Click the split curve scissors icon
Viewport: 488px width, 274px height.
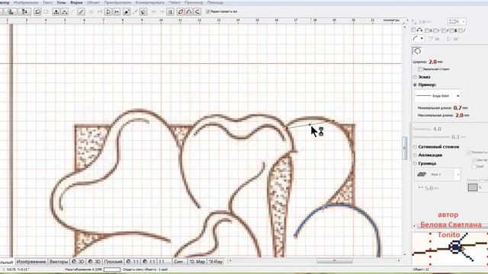117,12
